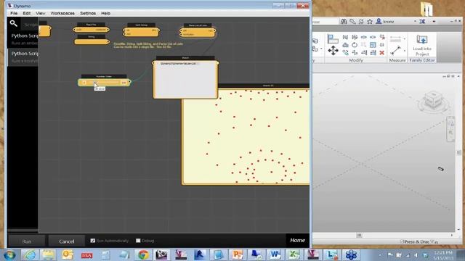
Task: Open the star Favorites icon in Revit
Action: (x=370, y=21)
